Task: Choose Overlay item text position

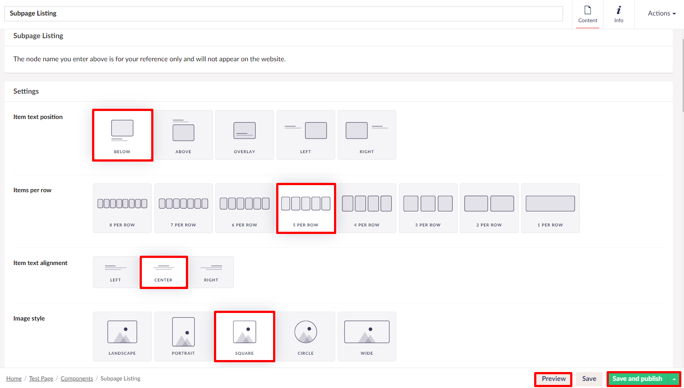Action: [x=245, y=135]
